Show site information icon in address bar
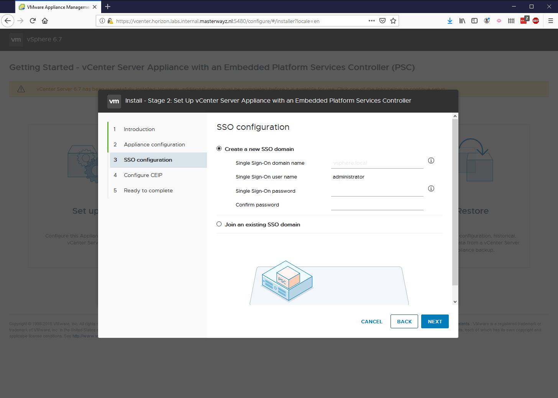558x398 pixels. pos(102,21)
